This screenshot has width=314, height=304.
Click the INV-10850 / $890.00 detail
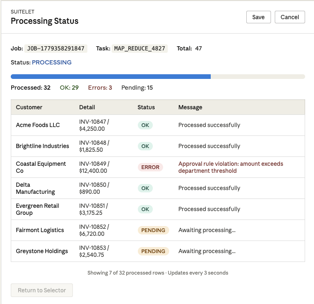point(94,188)
